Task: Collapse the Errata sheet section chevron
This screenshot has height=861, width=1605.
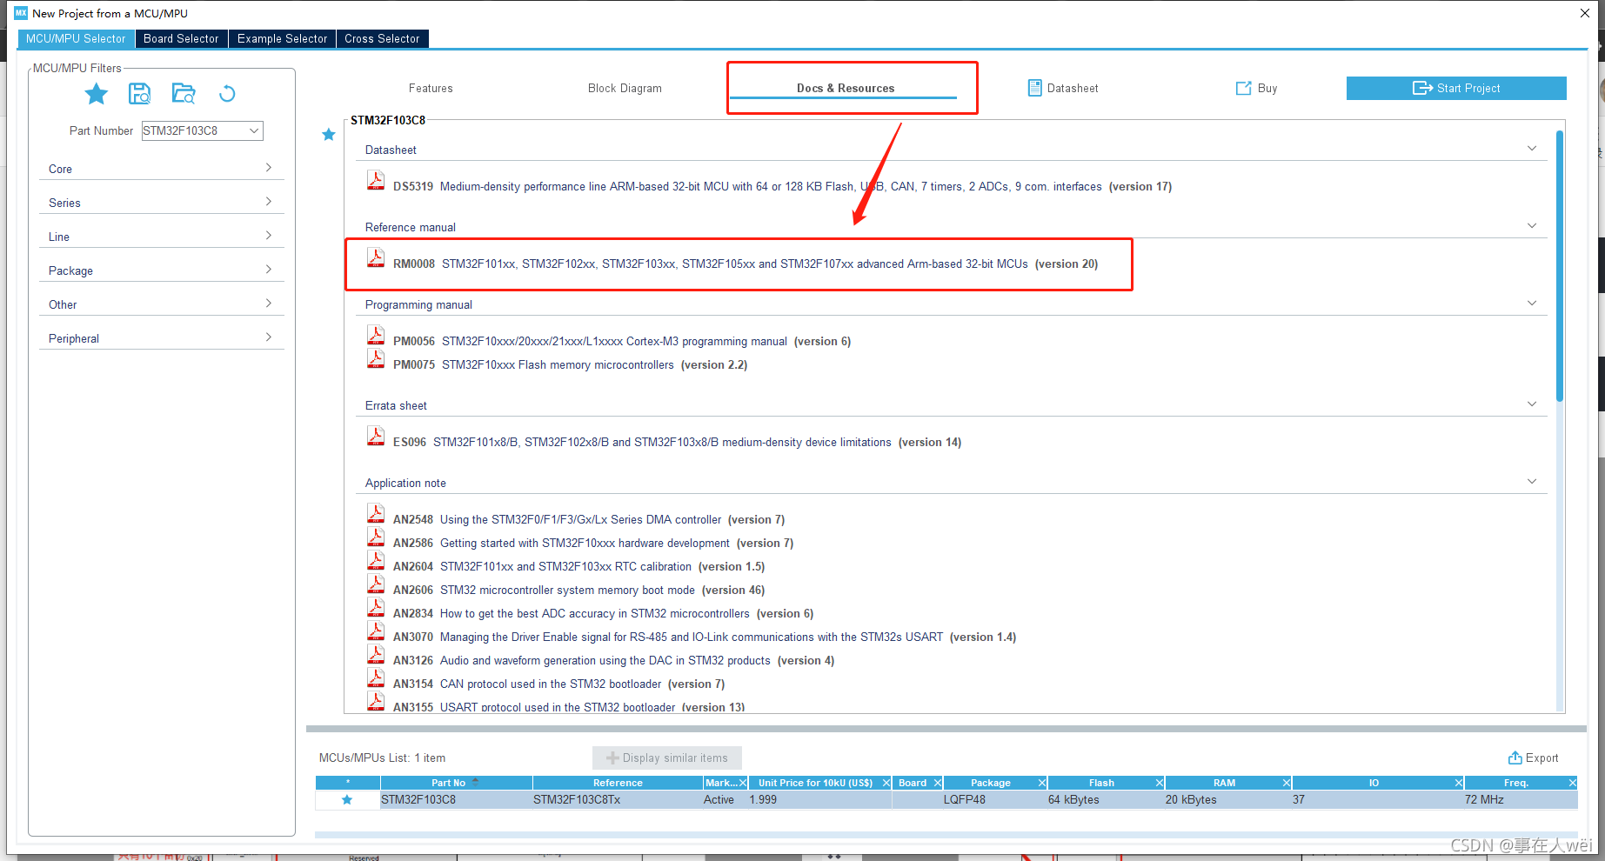Action: pyautogui.click(x=1532, y=404)
